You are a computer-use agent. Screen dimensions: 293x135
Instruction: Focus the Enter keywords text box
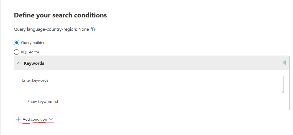tap(151, 84)
